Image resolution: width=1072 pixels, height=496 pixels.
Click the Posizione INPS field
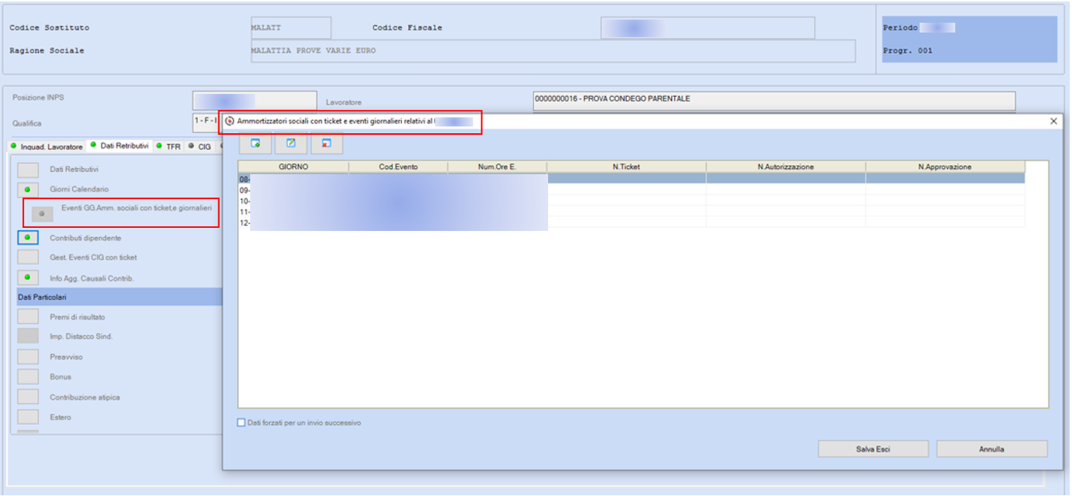pos(254,99)
